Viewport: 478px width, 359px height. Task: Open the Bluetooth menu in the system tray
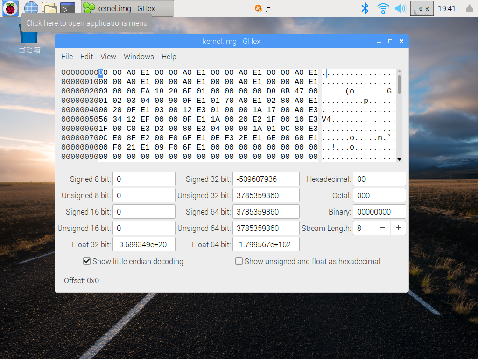click(365, 8)
